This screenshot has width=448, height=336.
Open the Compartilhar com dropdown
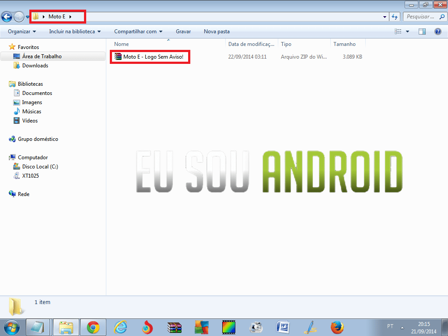coord(138,31)
